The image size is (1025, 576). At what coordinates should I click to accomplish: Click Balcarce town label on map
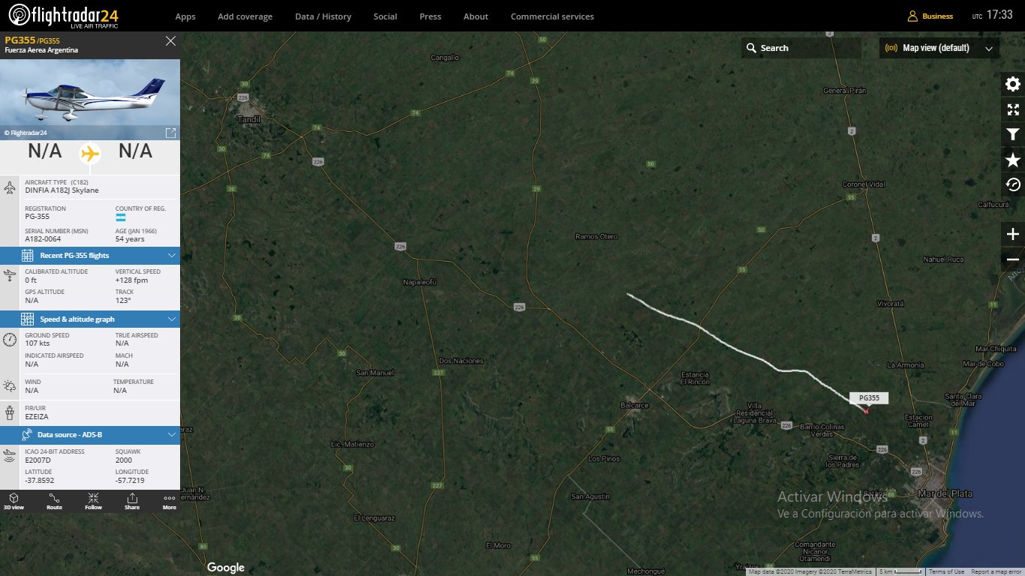[635, 405]
